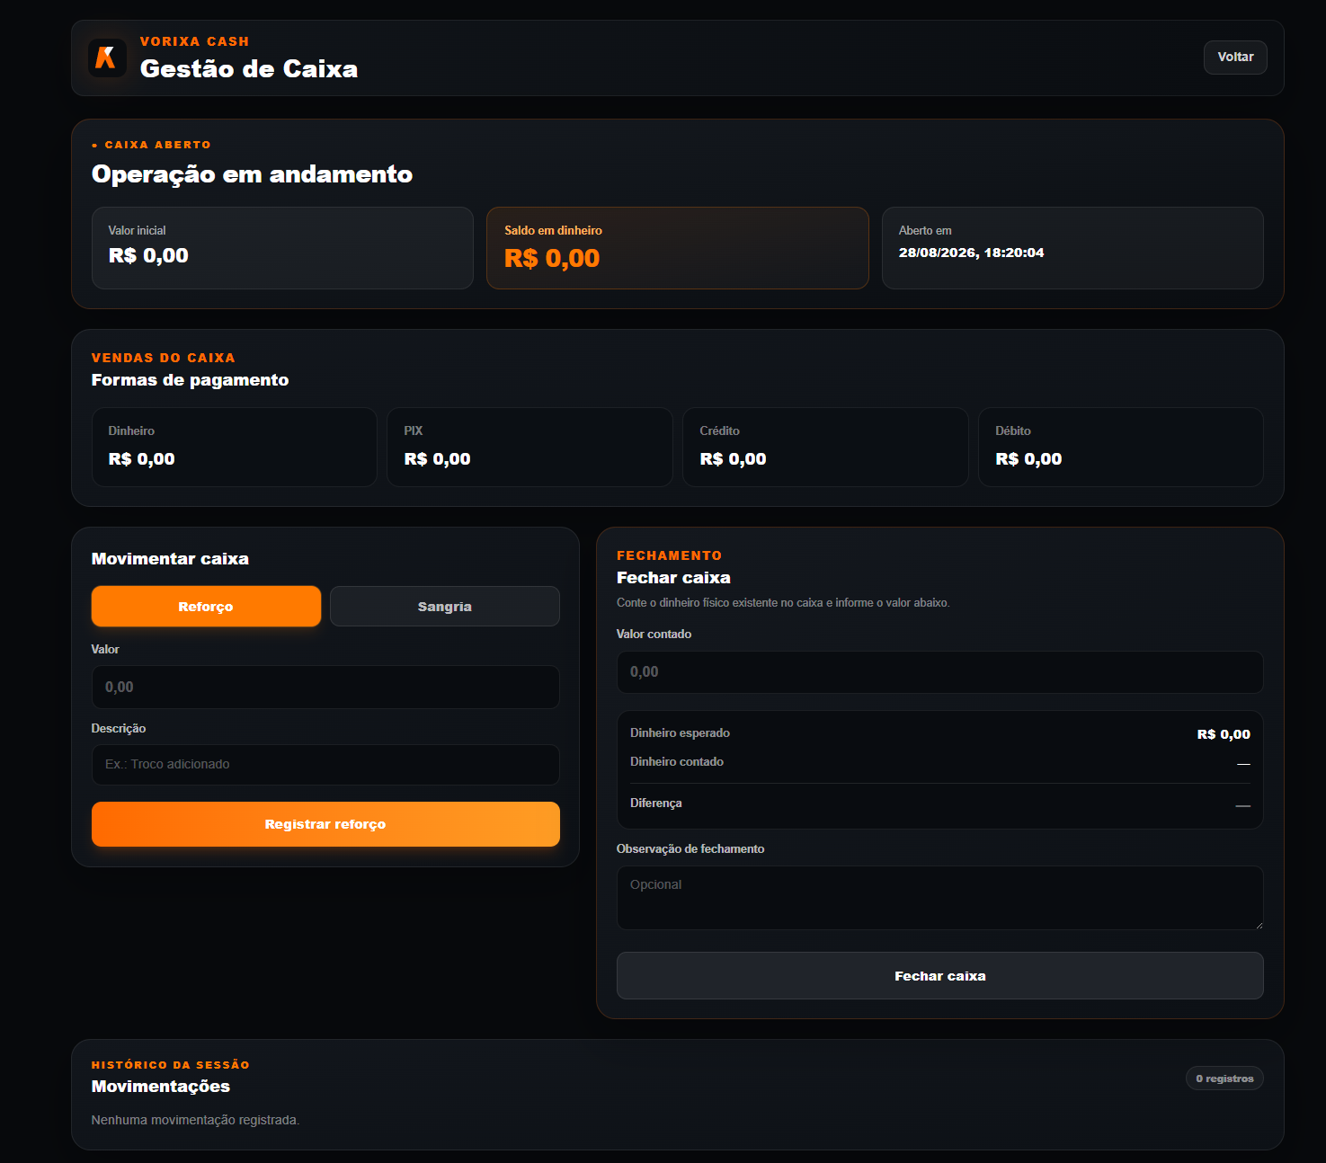This screenshot has width=1326, height=1163.
Task: Click the Dinheiro esperado 'R$ 0,00' value
Action: click(1224, 734)
